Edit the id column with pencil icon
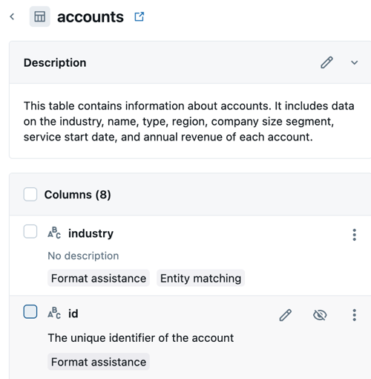This screenshot has height=379, width=371. pos(286,315)
